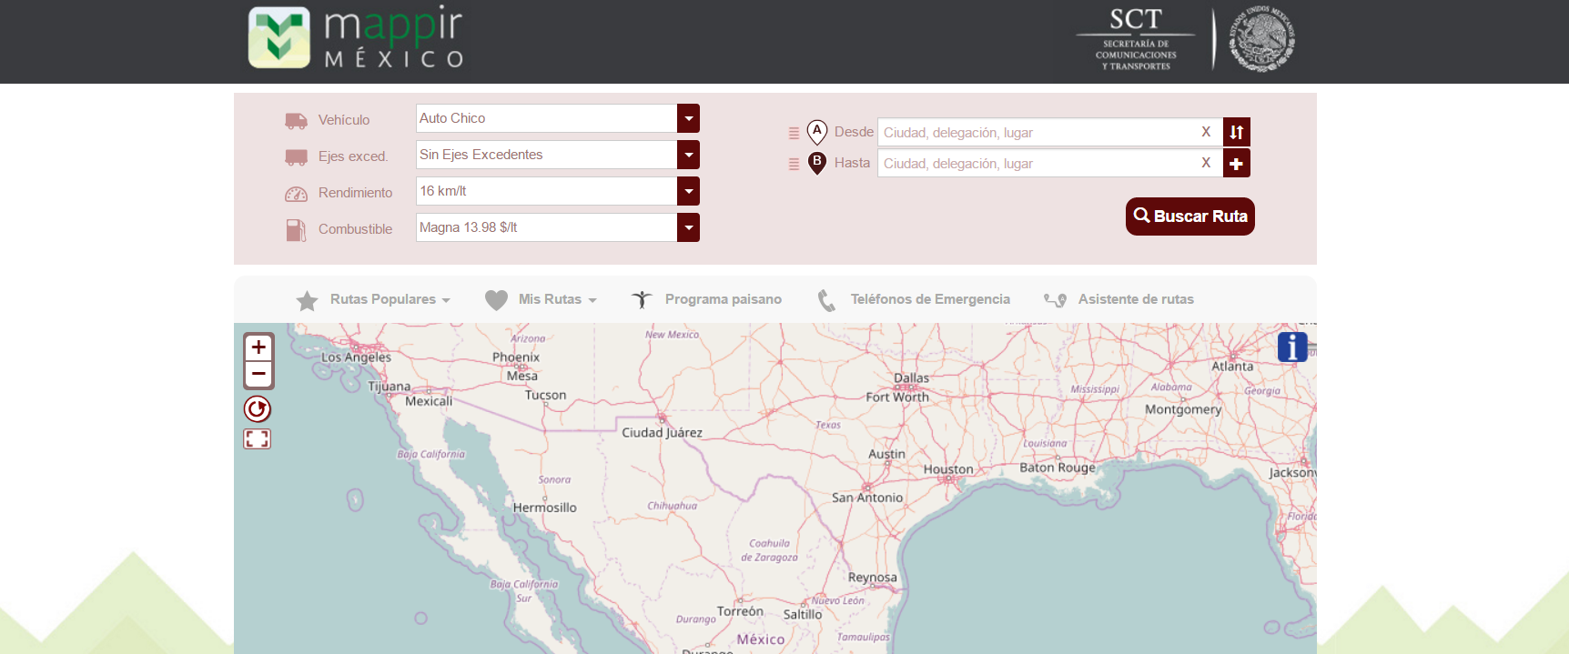Click the Vehículo dropdown arrow button
This screenshot has height=654, width=1569.
pos(688,118)
